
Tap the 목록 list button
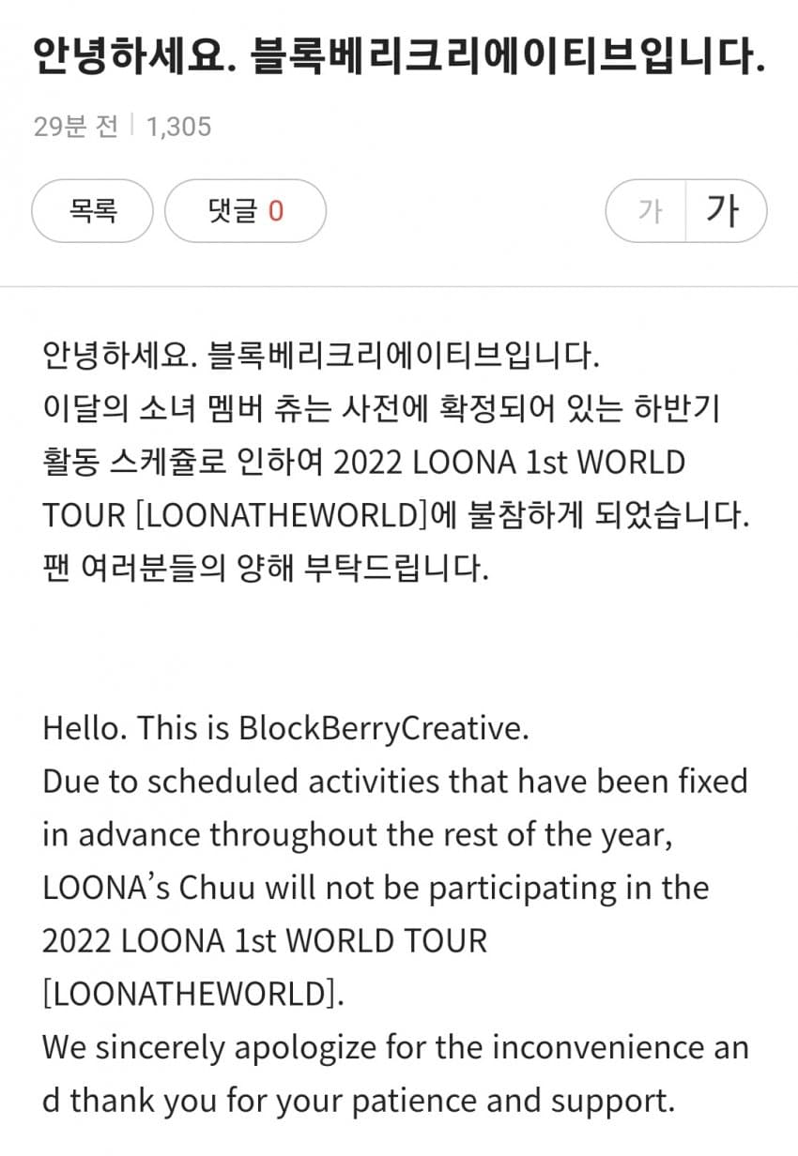(92, 211)
